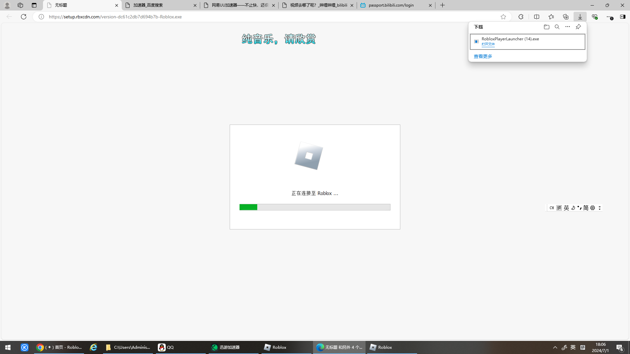Screen dimensions: 630x354
Task: Open a new tab with plus button
Action: click(x=443, y=5)
